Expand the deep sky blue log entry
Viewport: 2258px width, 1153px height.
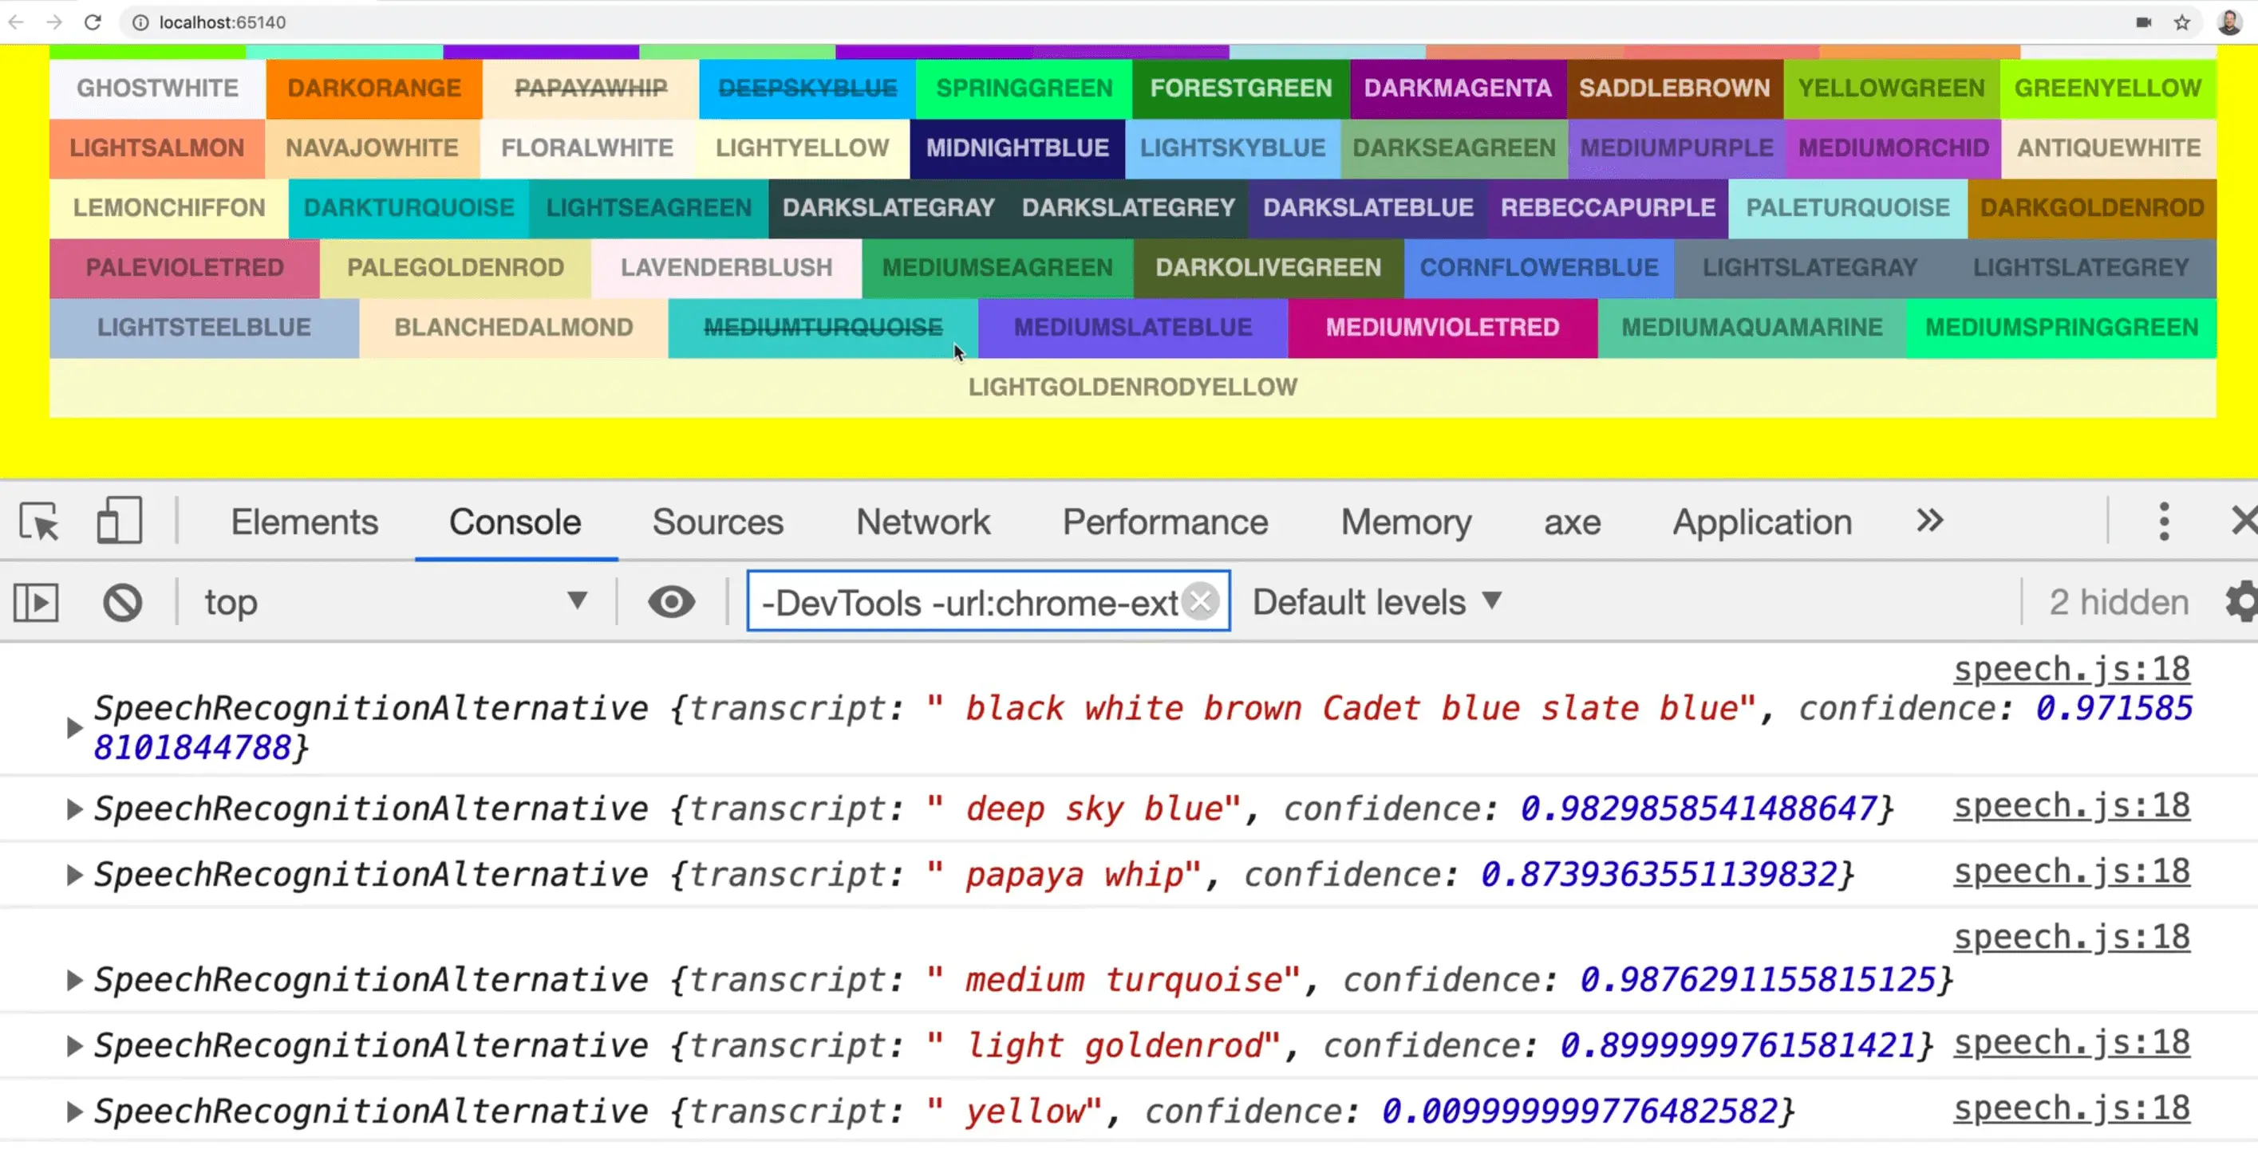[74, 809]
